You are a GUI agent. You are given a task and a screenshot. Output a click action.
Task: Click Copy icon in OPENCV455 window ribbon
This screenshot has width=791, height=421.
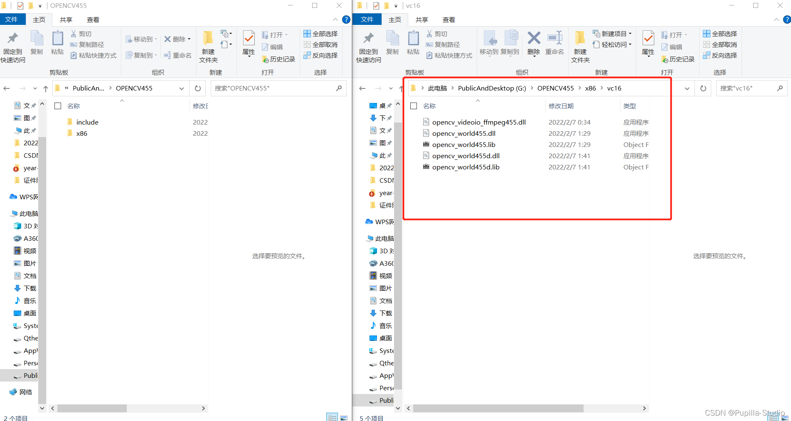click(37, 43)
